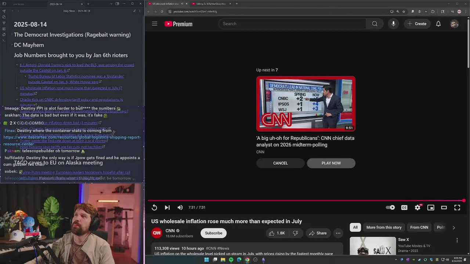Open YouTube notifications bell
Viewport: 470px width, 264px height.
point(438,24)
